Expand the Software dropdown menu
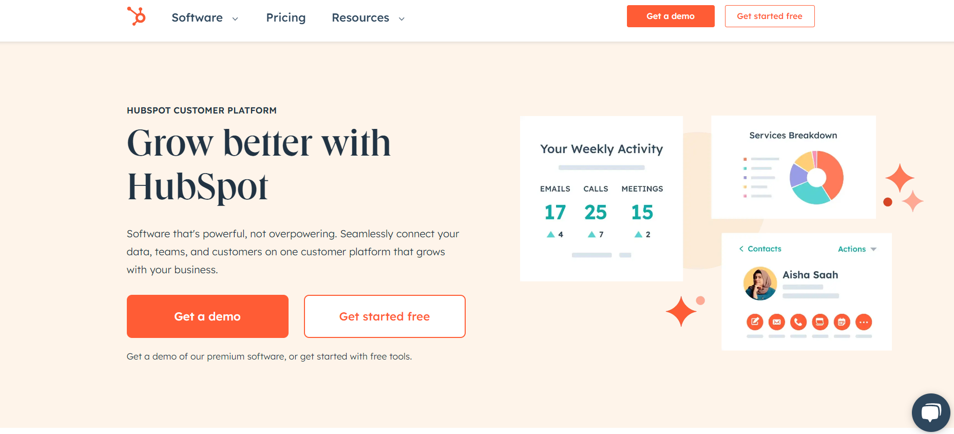 click(205, 18)
